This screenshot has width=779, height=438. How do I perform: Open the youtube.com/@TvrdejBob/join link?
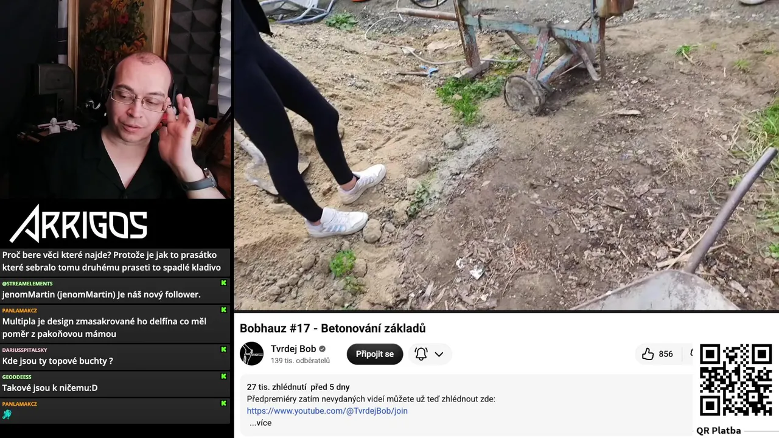click(327, 411)
